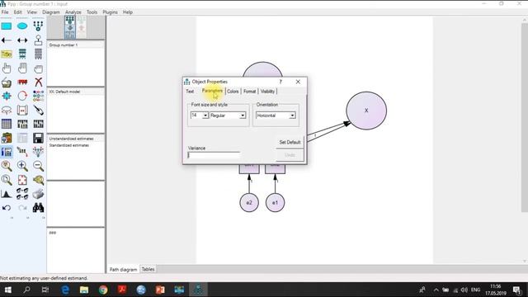Click the e2 error term circle

[x=249, y=203]
